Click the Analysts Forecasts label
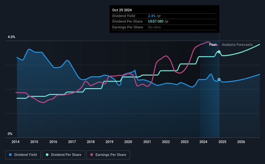This screenshot has height=164, width=265. 237,45
